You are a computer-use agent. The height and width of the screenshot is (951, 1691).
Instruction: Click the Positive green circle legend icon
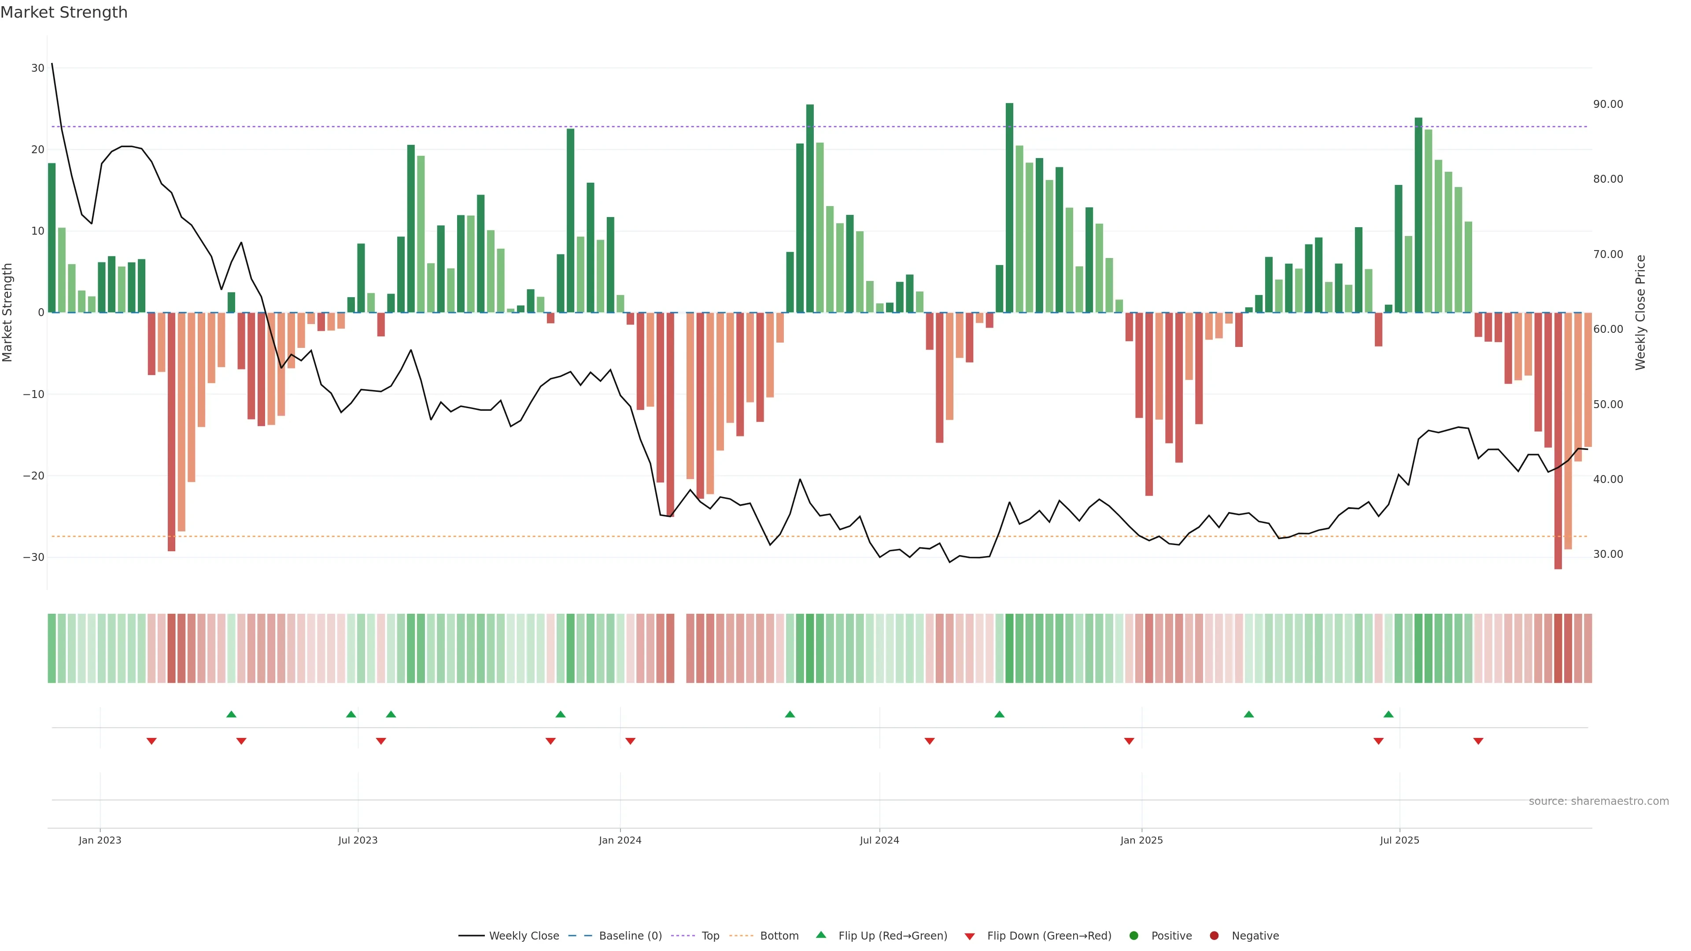(1133, 936)
